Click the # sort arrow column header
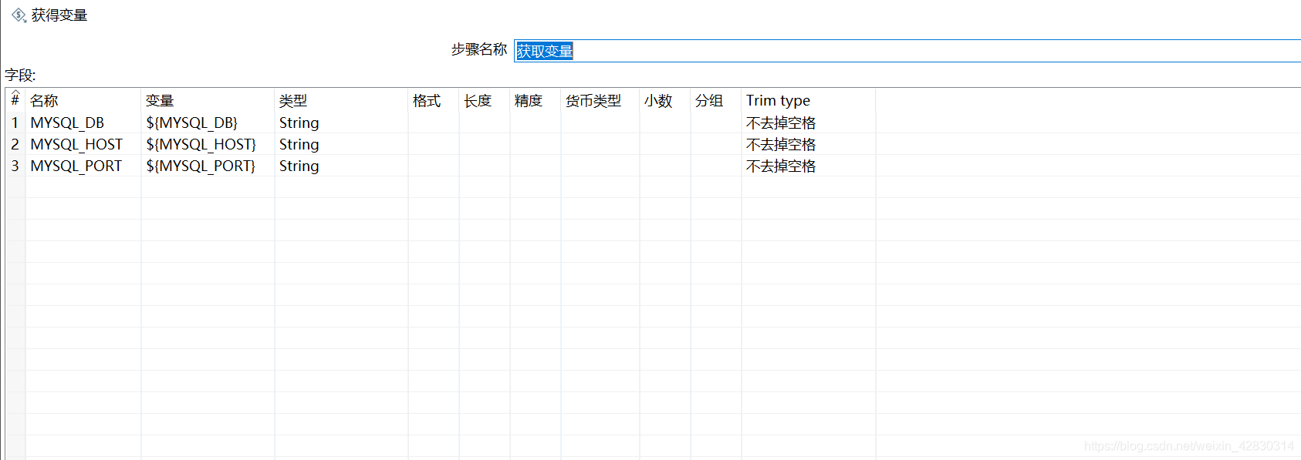Viewport: 1301px width, 460px height. [15, 100]
